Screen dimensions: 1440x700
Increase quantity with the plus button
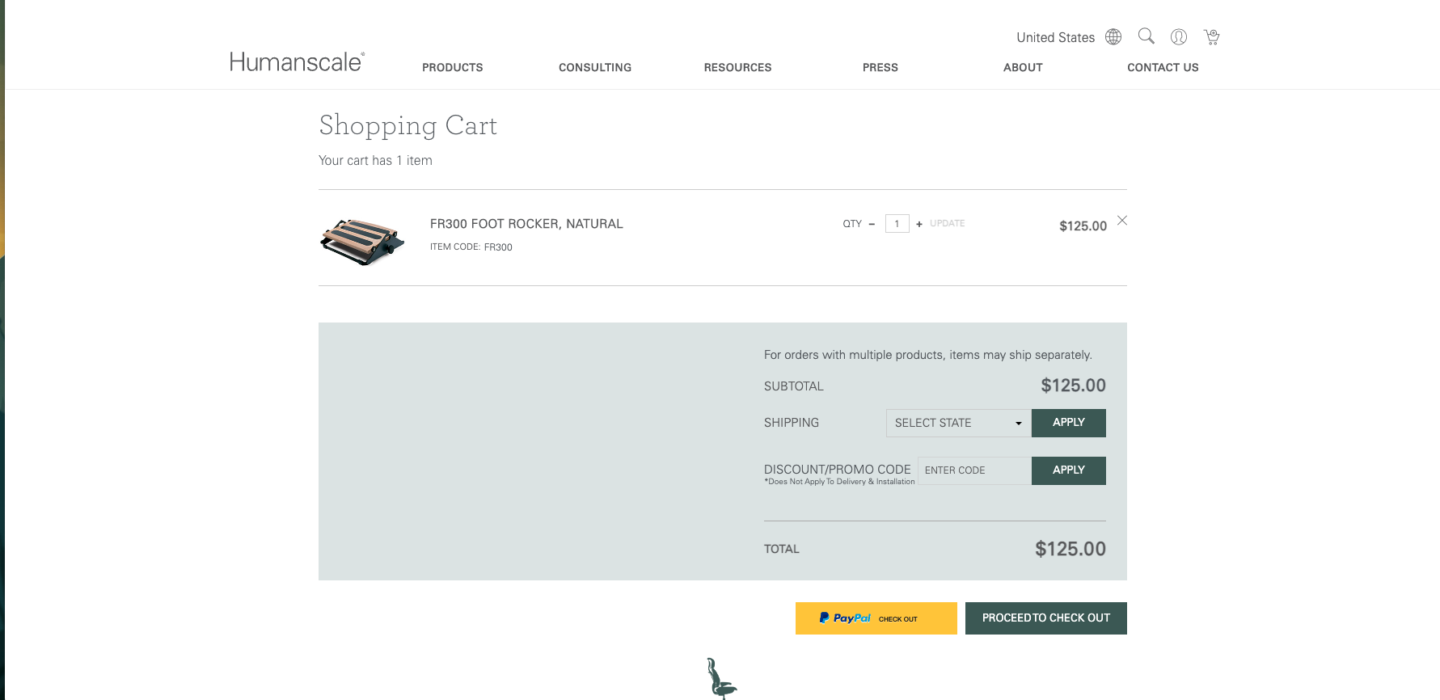(x=919, y=224)
